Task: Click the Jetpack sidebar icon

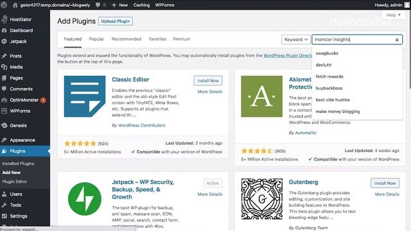Action: pyautogui.click(x=4, y=41)
